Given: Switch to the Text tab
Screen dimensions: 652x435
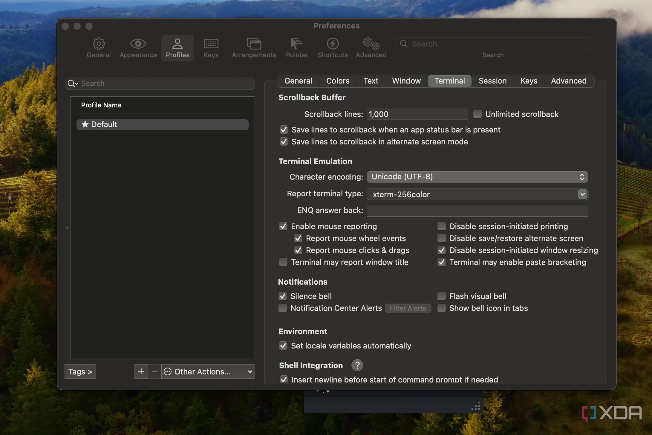Looking at the screenshot, I should 371,81.
